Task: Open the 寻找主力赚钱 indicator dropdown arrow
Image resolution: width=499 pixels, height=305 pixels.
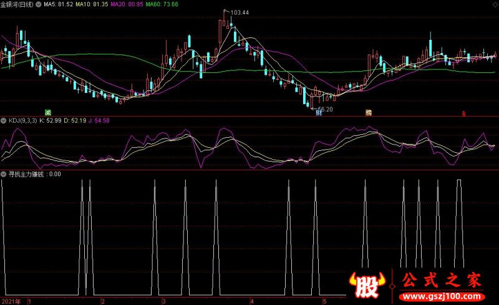Action: click(4, 174)
